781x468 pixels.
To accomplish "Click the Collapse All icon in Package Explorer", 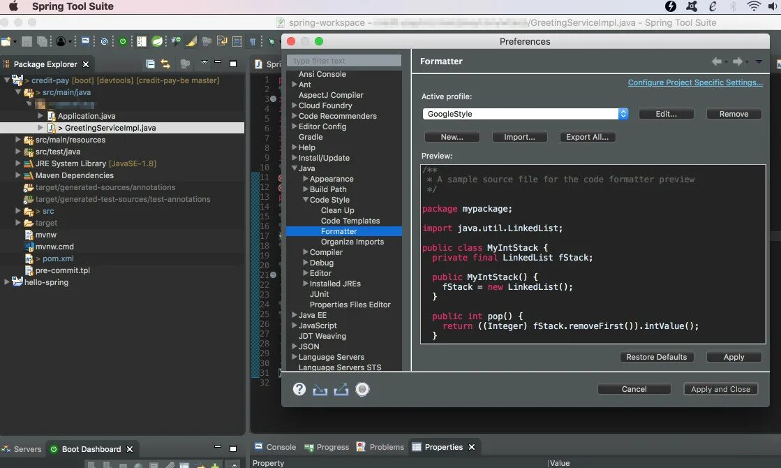I will [x=150, y=64].
